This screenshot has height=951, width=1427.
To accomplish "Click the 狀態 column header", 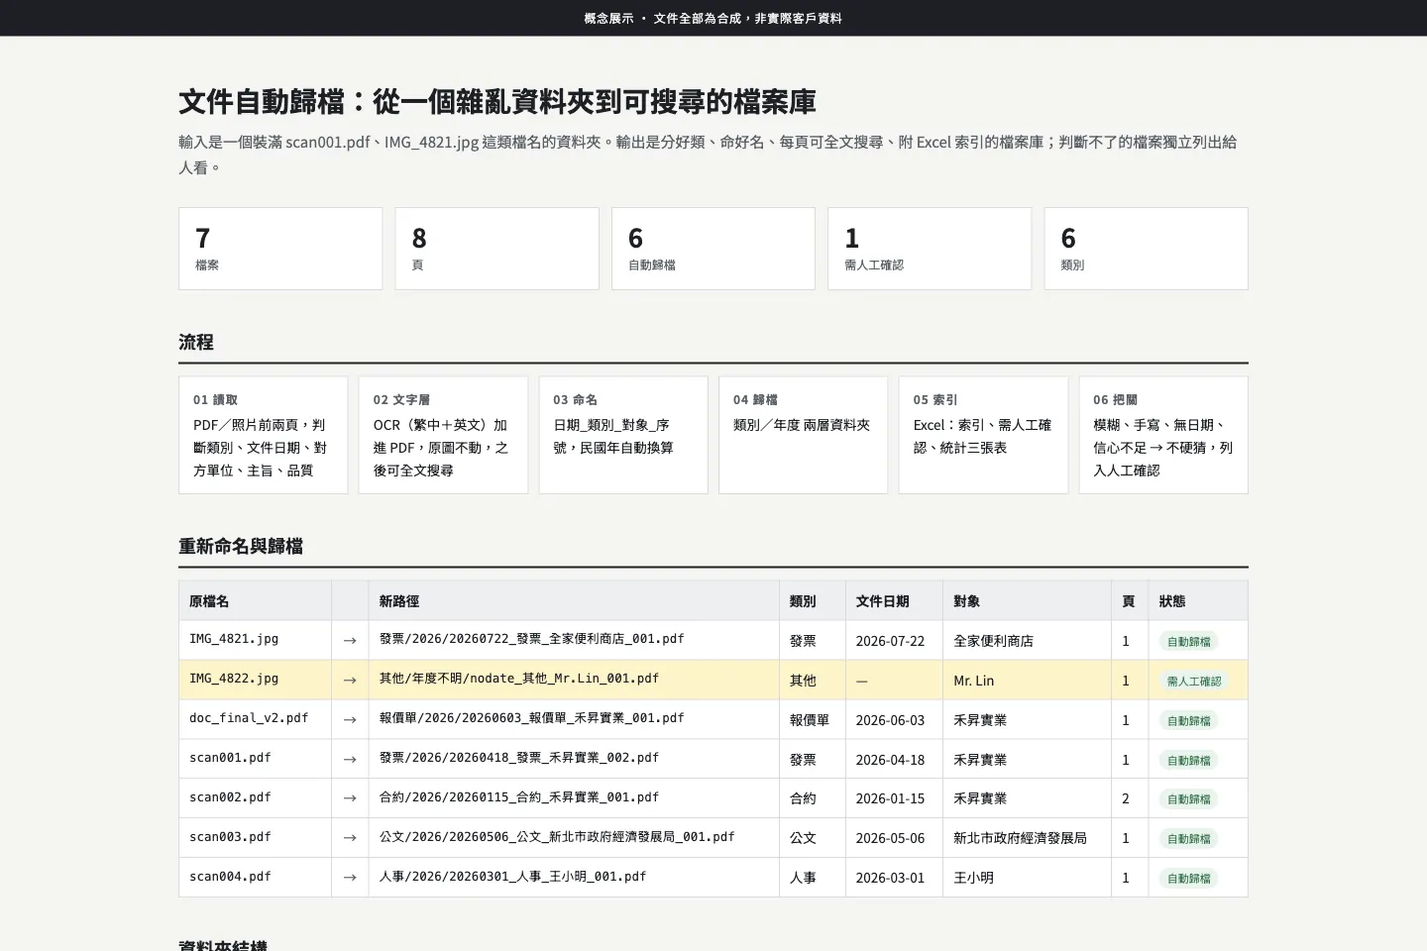I will click(1198, 601).
